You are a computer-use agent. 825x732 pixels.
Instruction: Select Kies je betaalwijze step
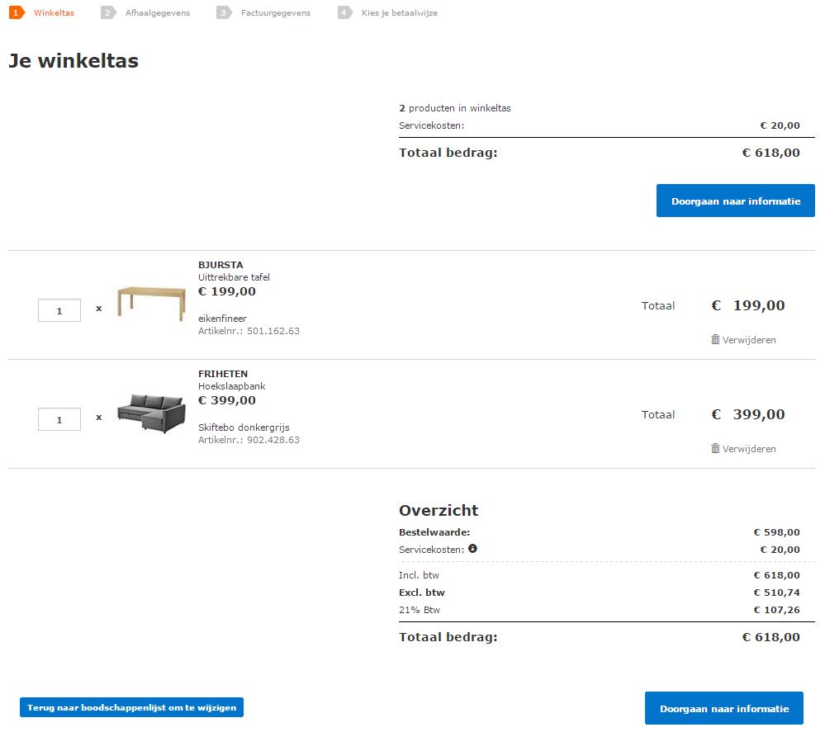[400, 12]
